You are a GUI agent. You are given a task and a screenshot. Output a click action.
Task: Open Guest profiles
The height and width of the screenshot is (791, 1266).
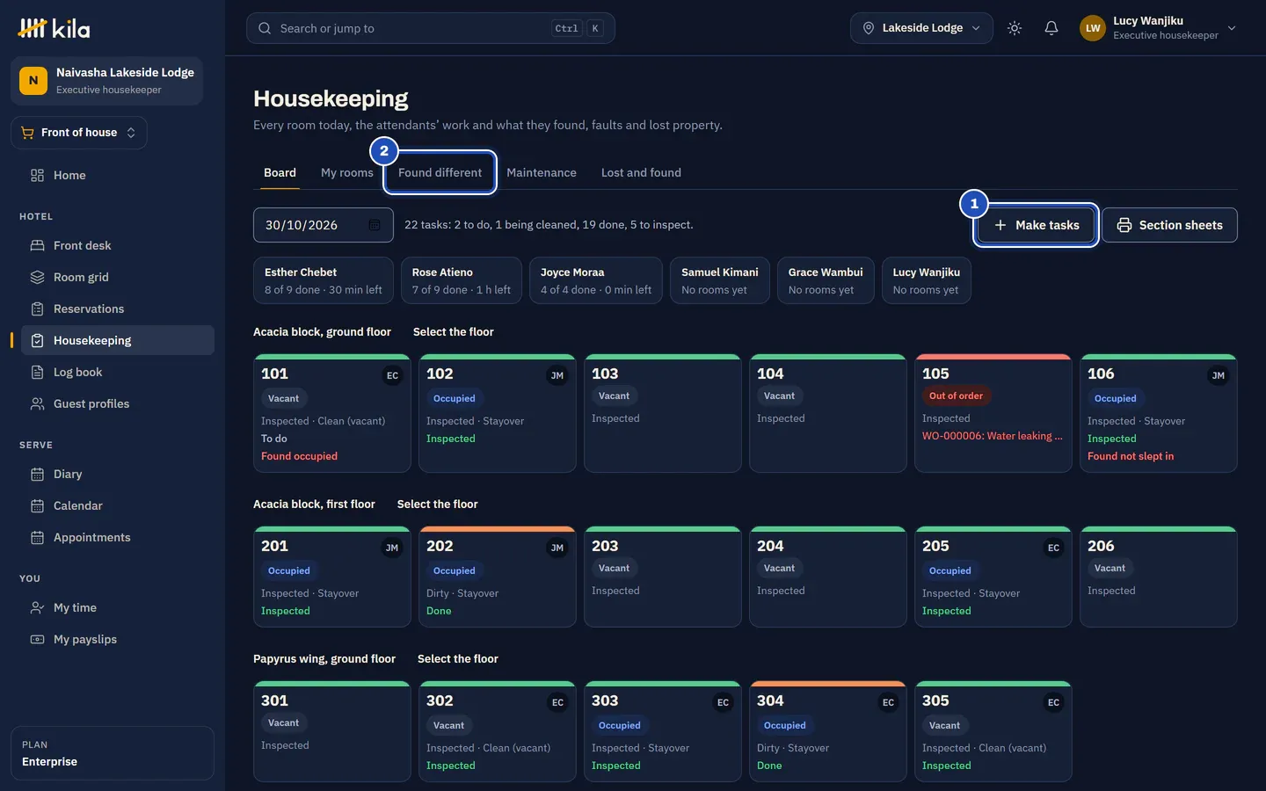pos(117,403)
